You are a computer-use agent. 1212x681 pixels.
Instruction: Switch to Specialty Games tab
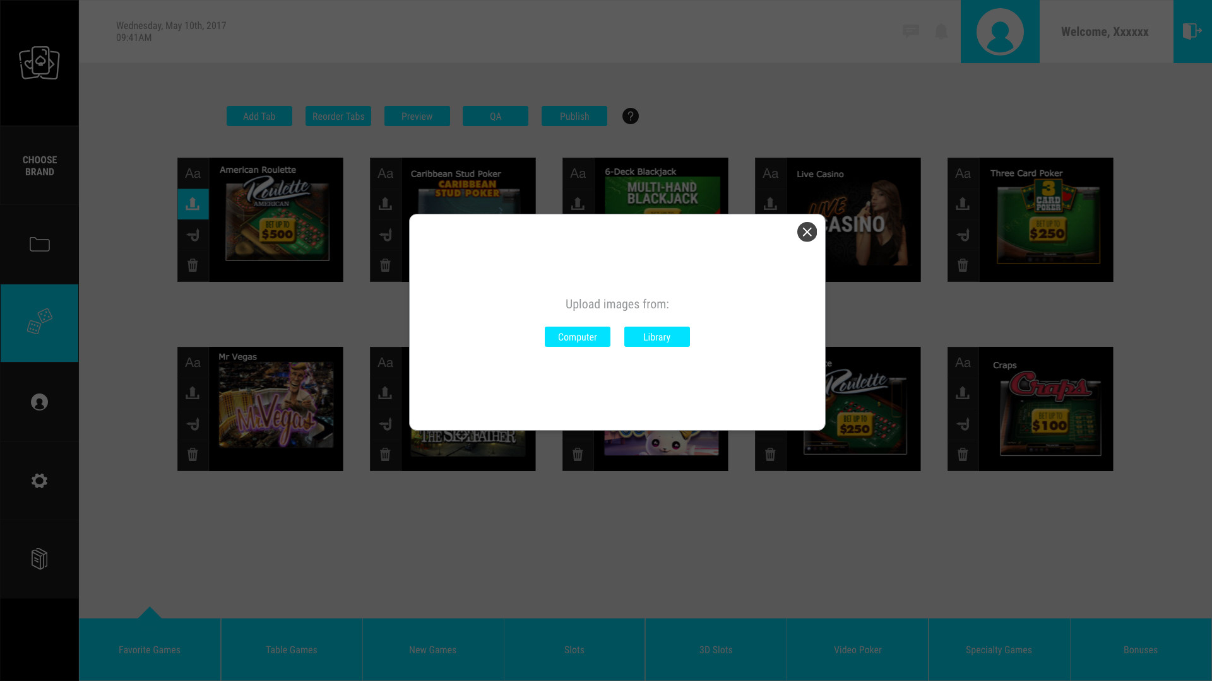click(x=999, y=649)
